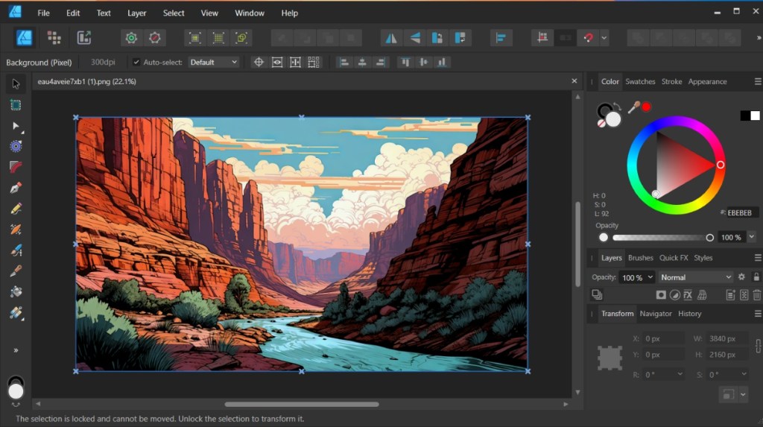Open Transform panel options hamburger menu
The image size is (763, 427).
point(758,314)
